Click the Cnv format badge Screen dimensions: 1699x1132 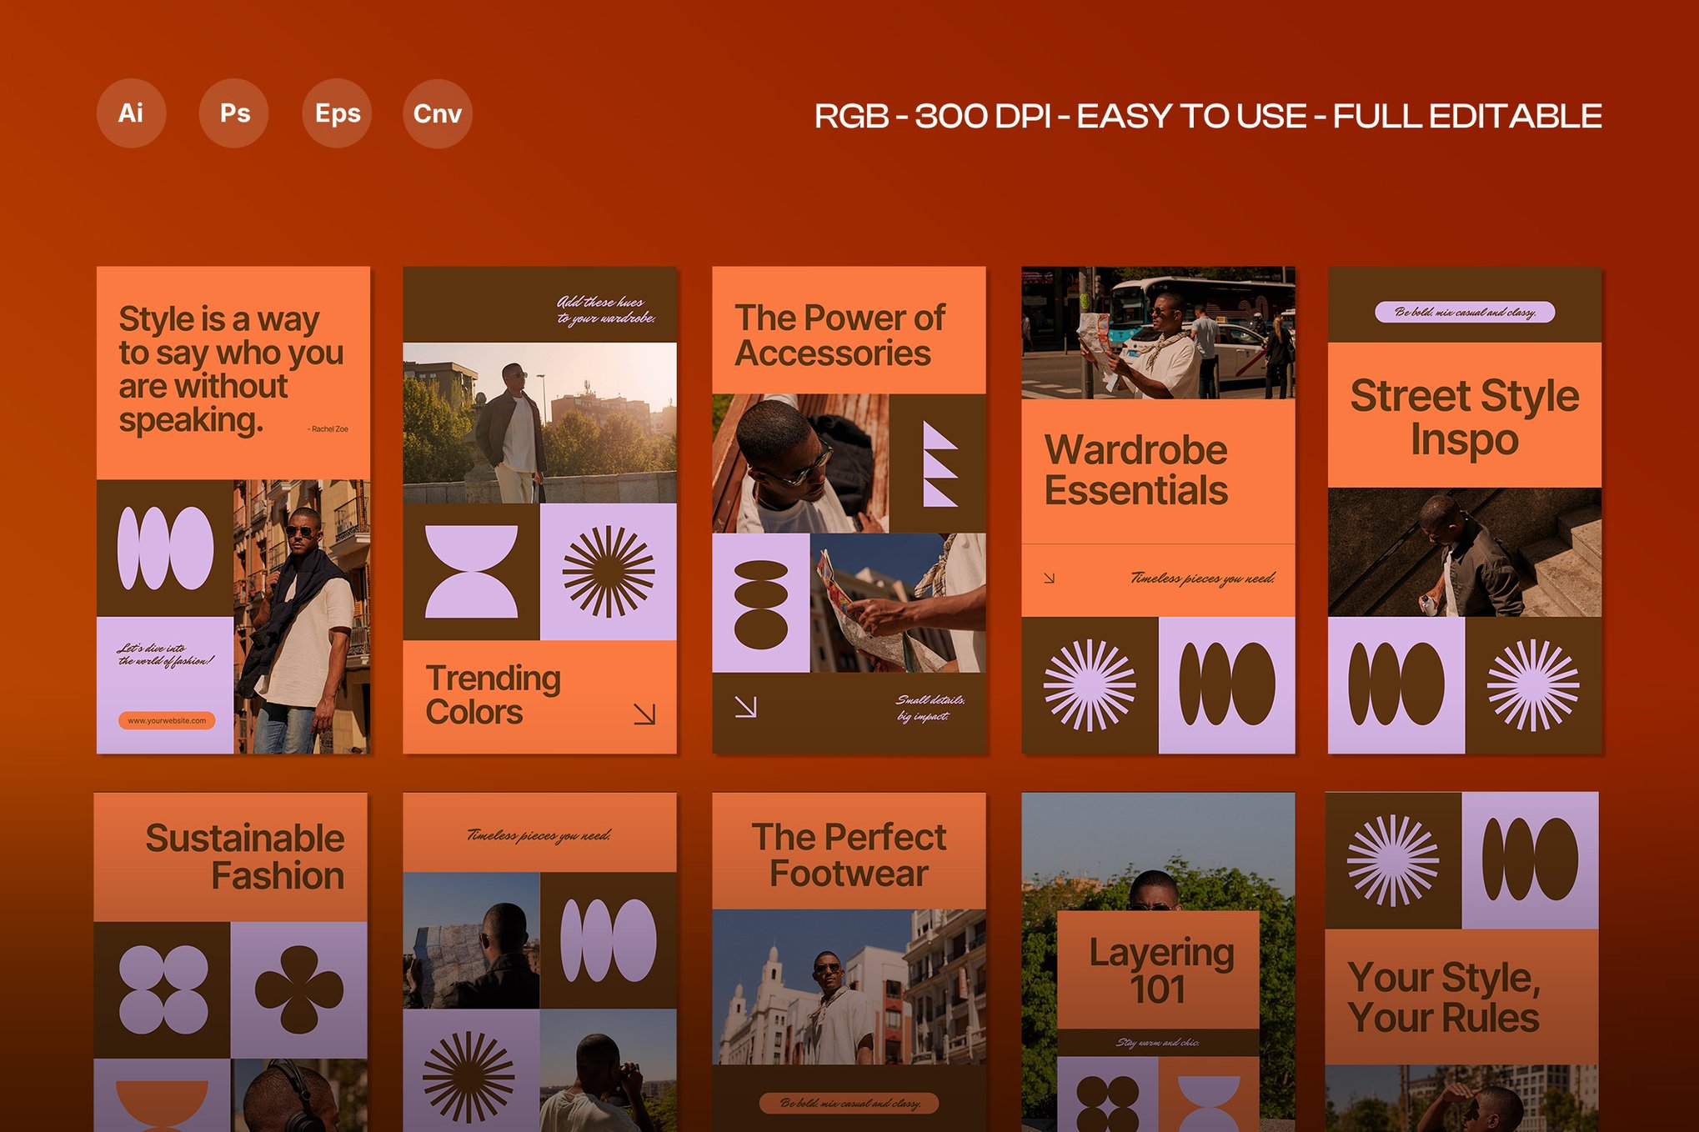coord(438,113)
